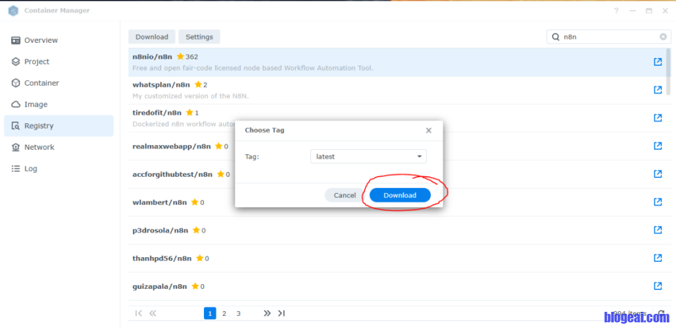Expand the Tag dropdown showing latest
This screenshot has height=327, width=676.
[419, 156]
